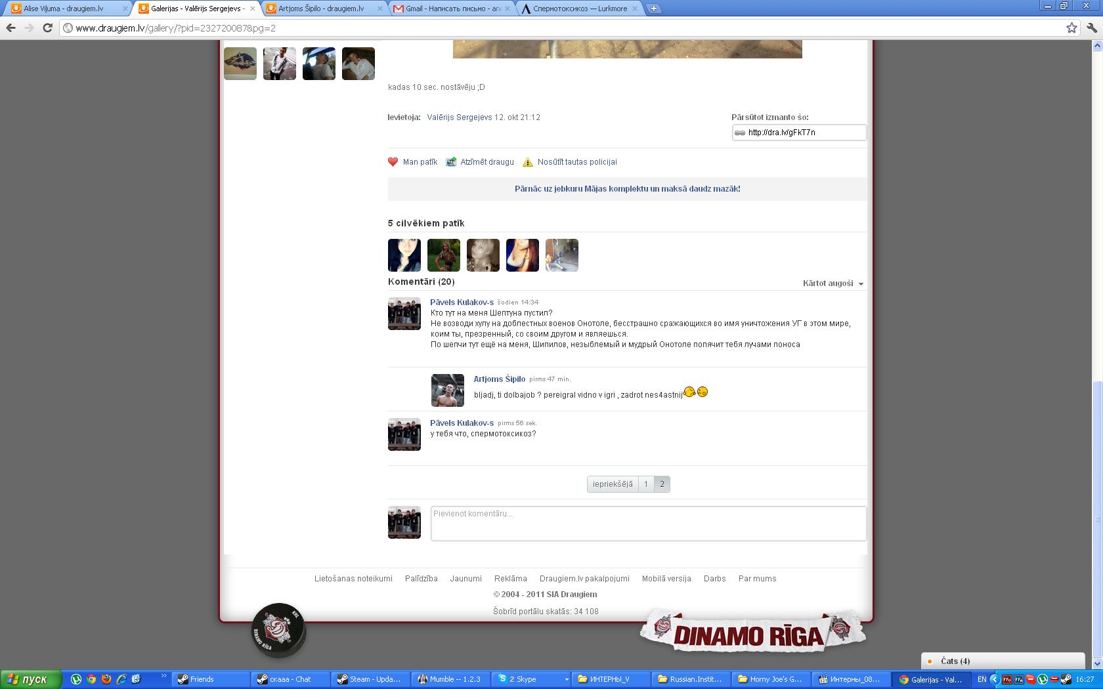Click the yellow warning report icon
This screenshot has width=1103, height=689.
[x=528, y=162]
